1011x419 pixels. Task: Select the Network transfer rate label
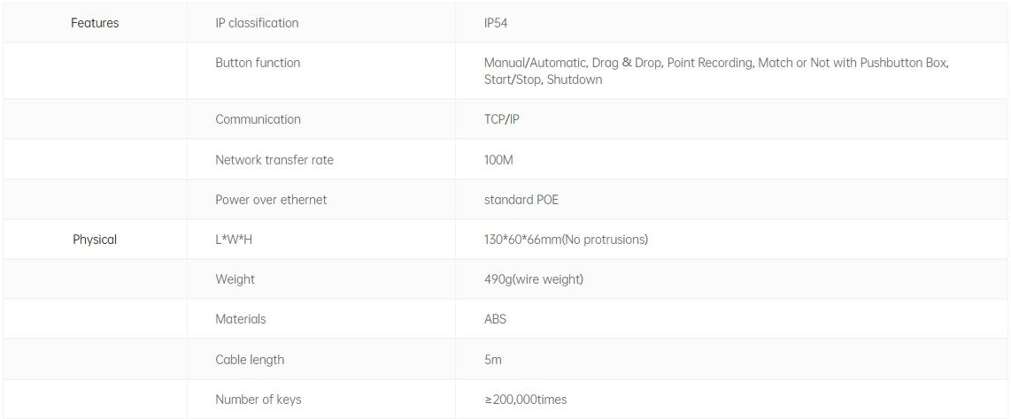[274, 160]
